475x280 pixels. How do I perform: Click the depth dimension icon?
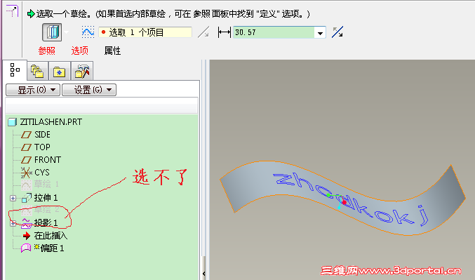[x=225, y=32]
